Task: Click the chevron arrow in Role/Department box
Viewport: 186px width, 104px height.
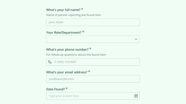Action: (x=136, y=39)
